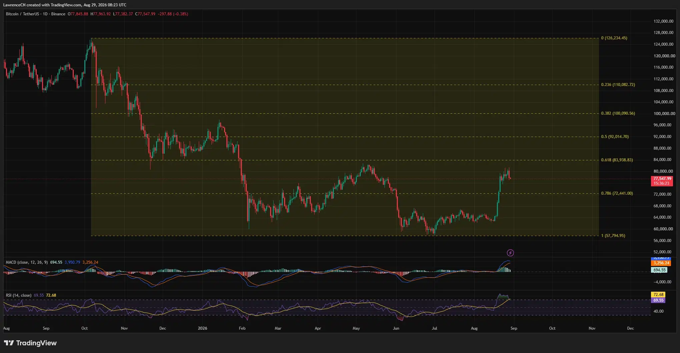This screenshot has height=353, width=680.
Task: Click the current price tag 77,547.99
Action: tap(662, 181)
